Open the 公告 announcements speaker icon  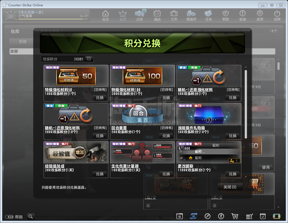pyautogui.click(x=140, y=15)
